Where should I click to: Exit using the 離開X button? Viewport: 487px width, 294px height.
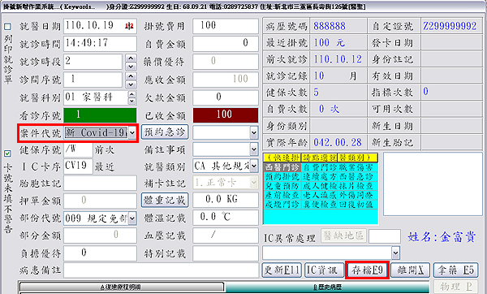410,270
